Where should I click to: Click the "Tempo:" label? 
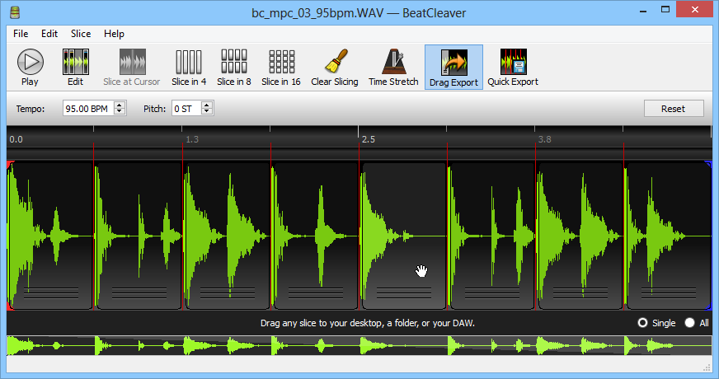(31, 109)
